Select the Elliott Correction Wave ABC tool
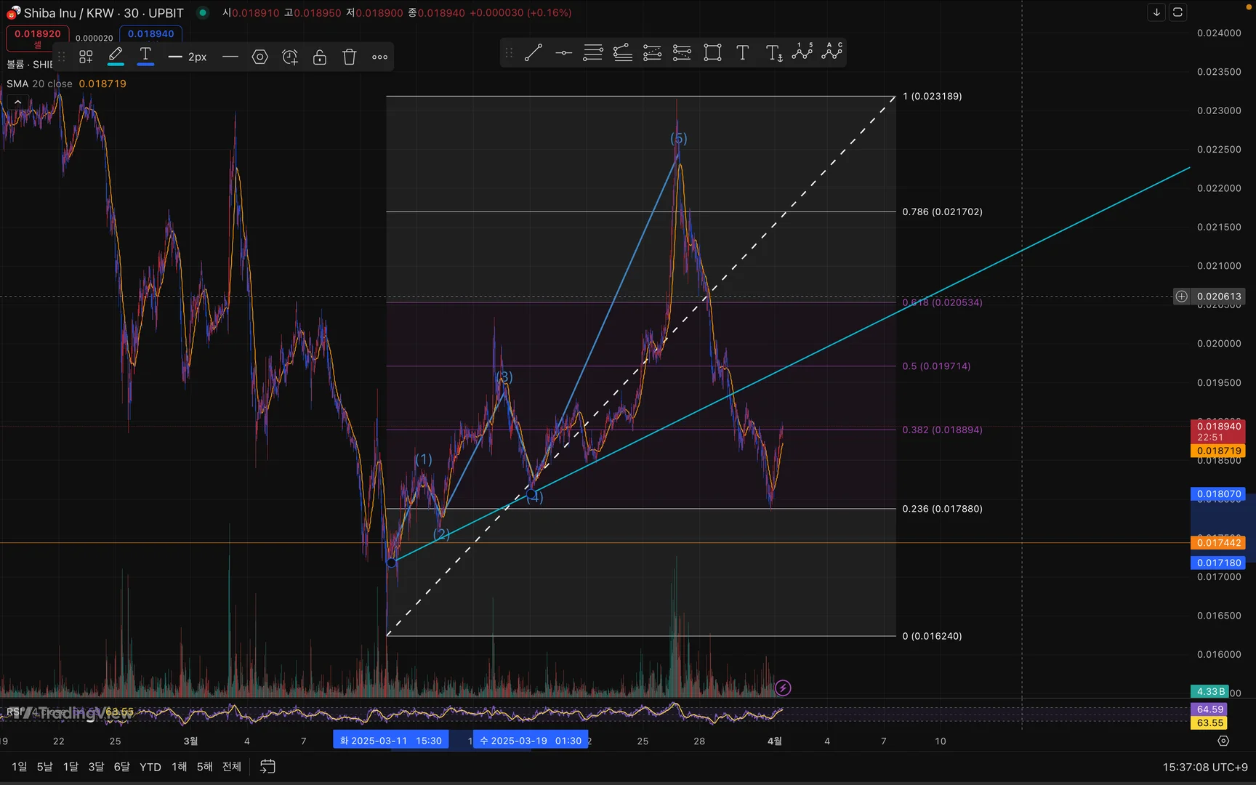Image resolution: width=1256 pixels, height=785 pixels. point(832,52)
